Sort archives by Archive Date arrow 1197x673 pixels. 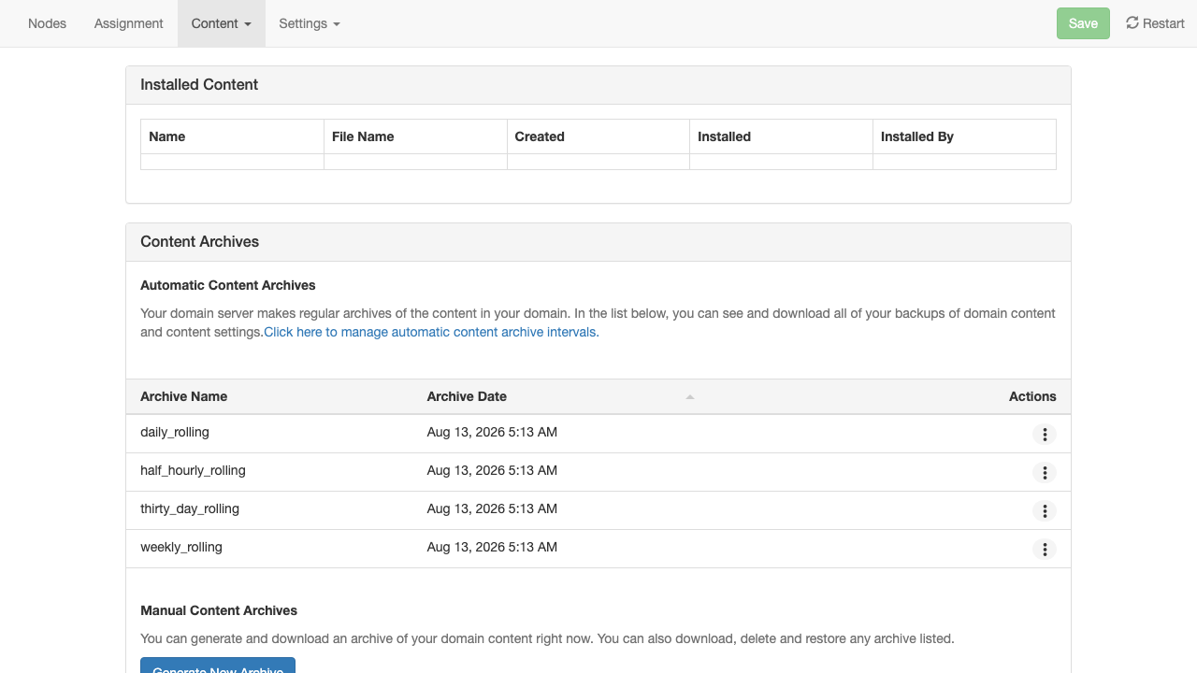[690, 397]
